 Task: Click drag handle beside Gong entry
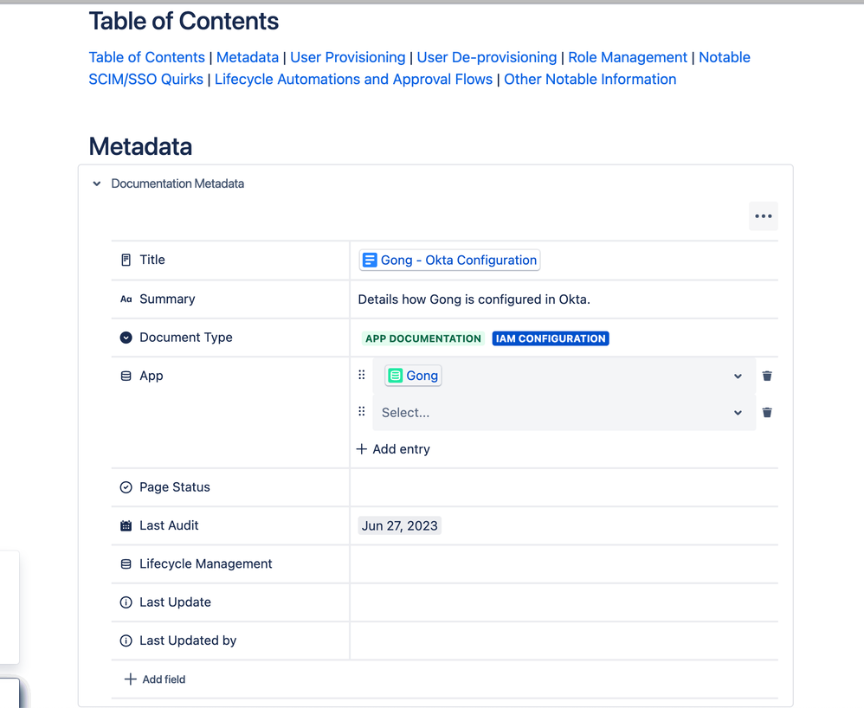pyautogui.click(x=362, y=375)
